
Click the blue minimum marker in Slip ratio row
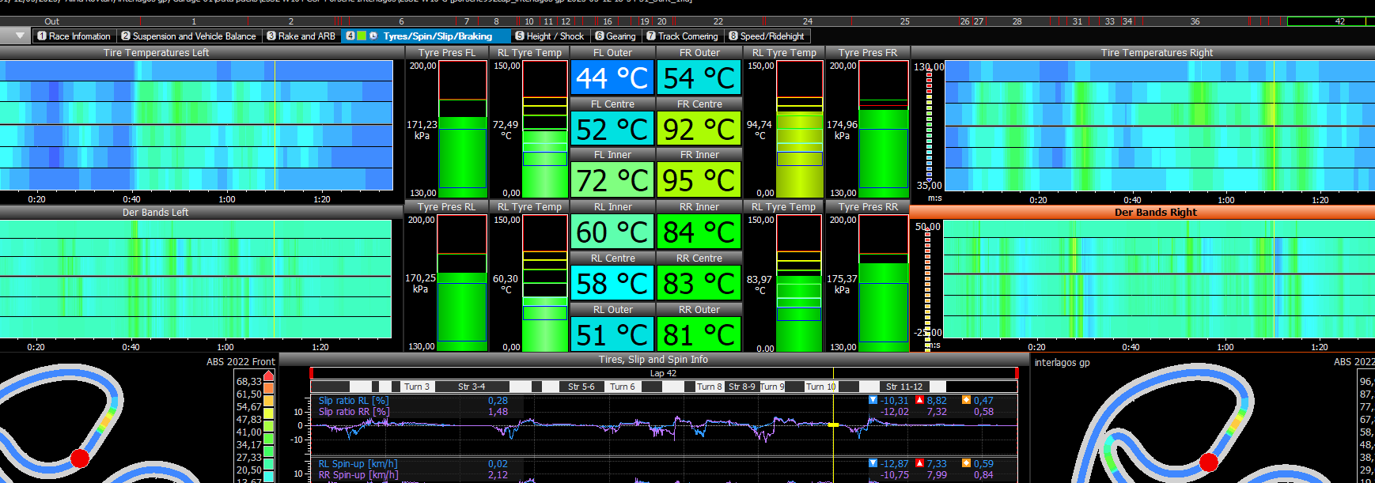(x=873, y=400)
